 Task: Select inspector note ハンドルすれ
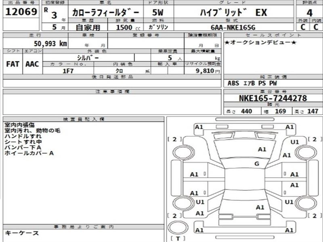tap(23, 136)
